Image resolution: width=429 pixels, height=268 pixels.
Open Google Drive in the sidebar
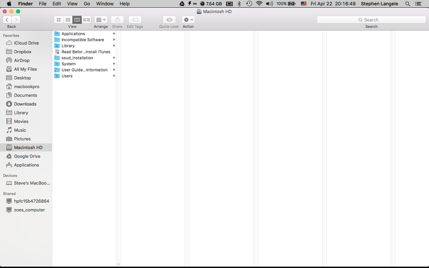26,156
